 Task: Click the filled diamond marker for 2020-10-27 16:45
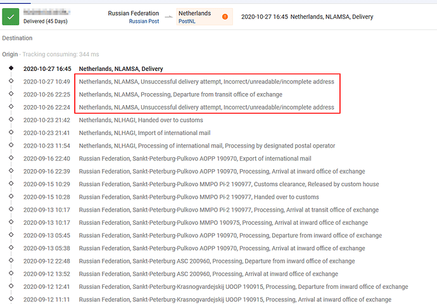click(x=11, y=68)
